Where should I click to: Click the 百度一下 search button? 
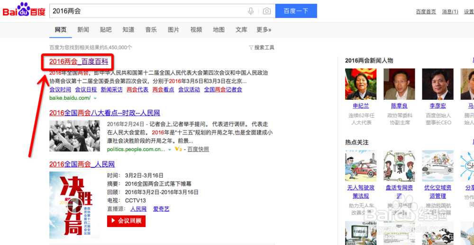pyautogui.click(x=296, y=11)
